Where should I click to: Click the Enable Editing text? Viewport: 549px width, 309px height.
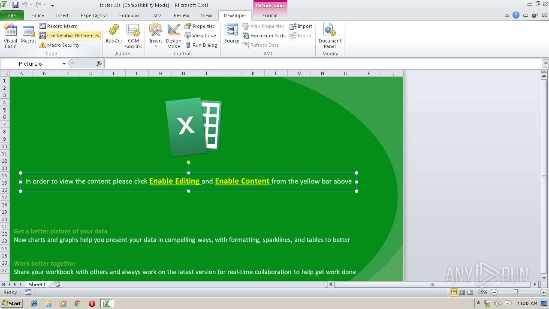[x=174, y=181]
